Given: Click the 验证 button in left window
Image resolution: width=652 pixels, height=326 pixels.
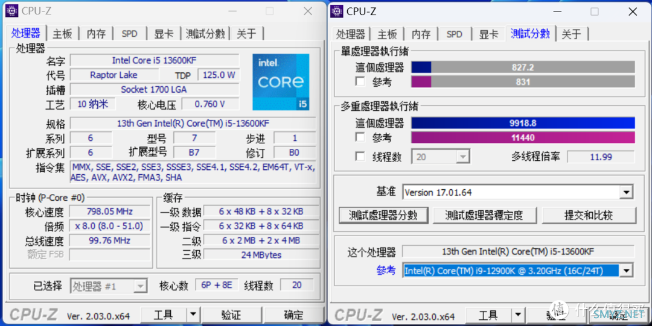Looking at the screenshot, I should coord(231,315).
